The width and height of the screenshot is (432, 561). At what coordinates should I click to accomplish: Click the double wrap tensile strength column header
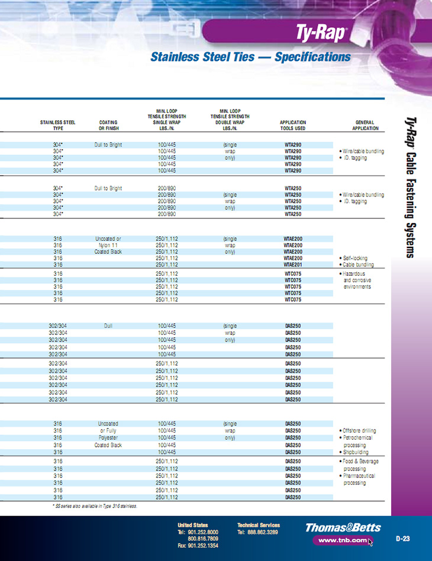tap(230, 120)
